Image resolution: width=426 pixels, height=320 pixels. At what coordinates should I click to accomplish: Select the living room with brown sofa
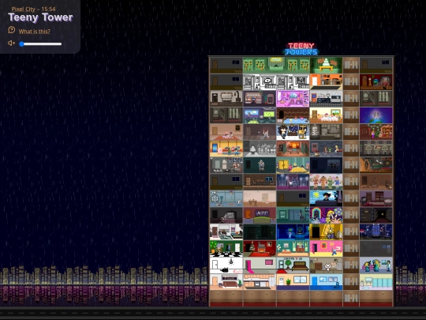[226, 281]
